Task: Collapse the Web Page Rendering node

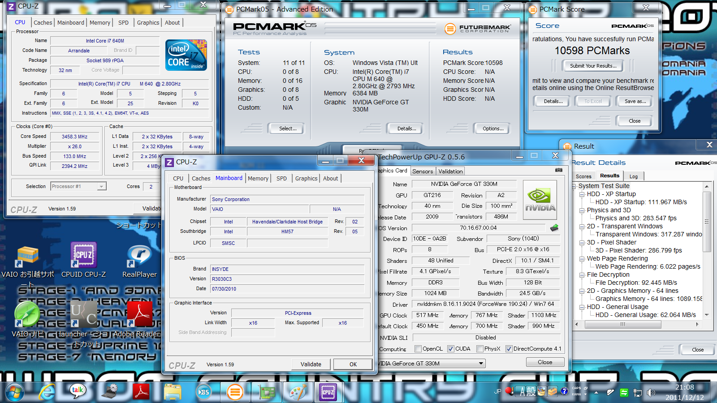Action: click(582, 259)
